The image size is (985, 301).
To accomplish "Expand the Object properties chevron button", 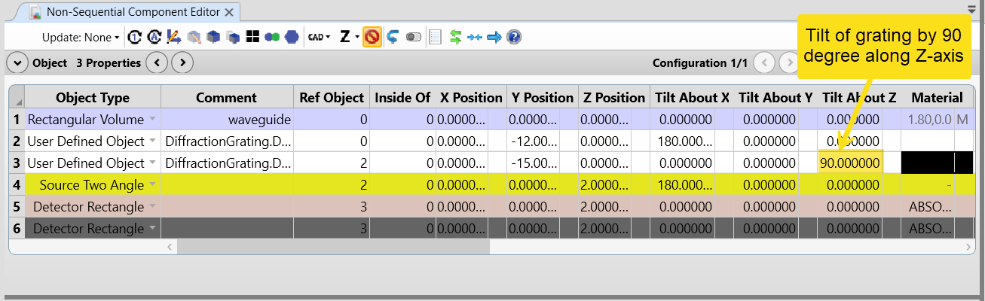I will point(17,62).
